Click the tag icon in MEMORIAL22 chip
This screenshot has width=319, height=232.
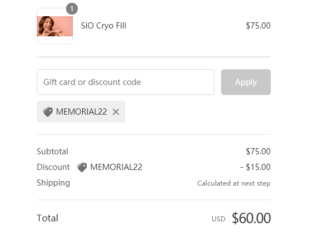[48, 112]
